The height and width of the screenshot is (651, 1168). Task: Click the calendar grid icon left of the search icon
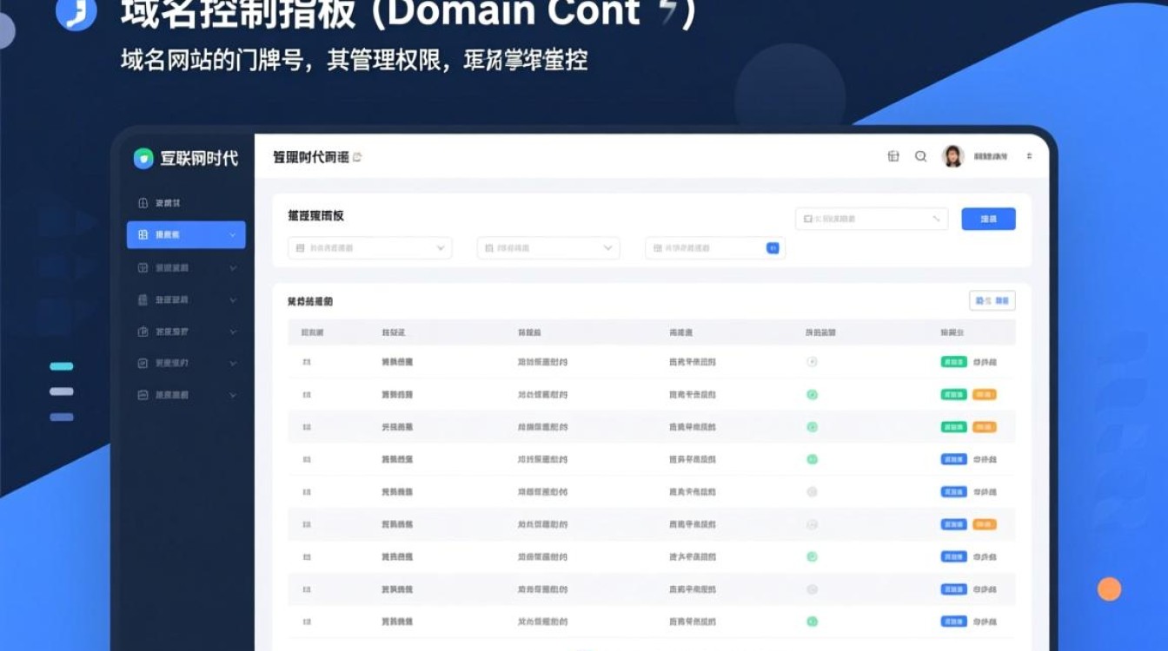[892, 157]
